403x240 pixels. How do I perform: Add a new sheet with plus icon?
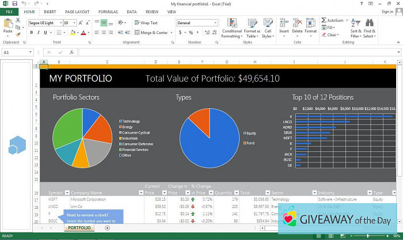click(107, 228)
